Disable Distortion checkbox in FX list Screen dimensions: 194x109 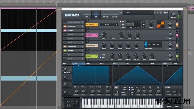click(x=65, y=26)
